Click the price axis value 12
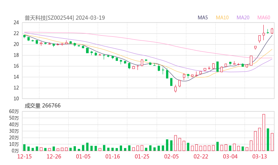The width and height of the screenshot is (278, 165). coord(16,88)
